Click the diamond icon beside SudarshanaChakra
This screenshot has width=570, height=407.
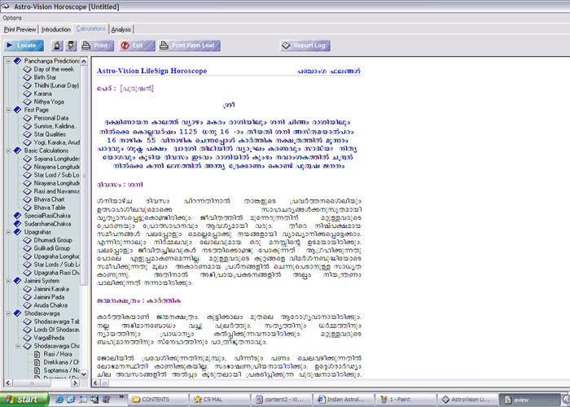coord(17,224)
